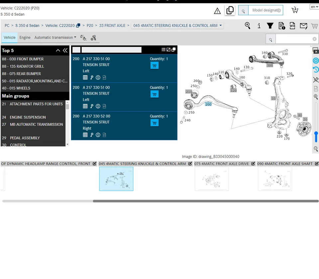Select the 075 4MATIC FRONT AXLE DRIVE thumbnail
319x279 pixels.
212,179
